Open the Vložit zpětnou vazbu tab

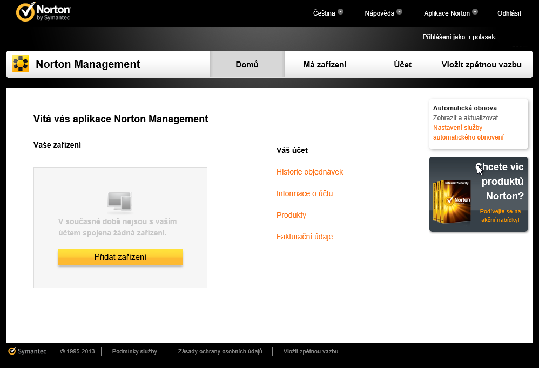point(481,65)
